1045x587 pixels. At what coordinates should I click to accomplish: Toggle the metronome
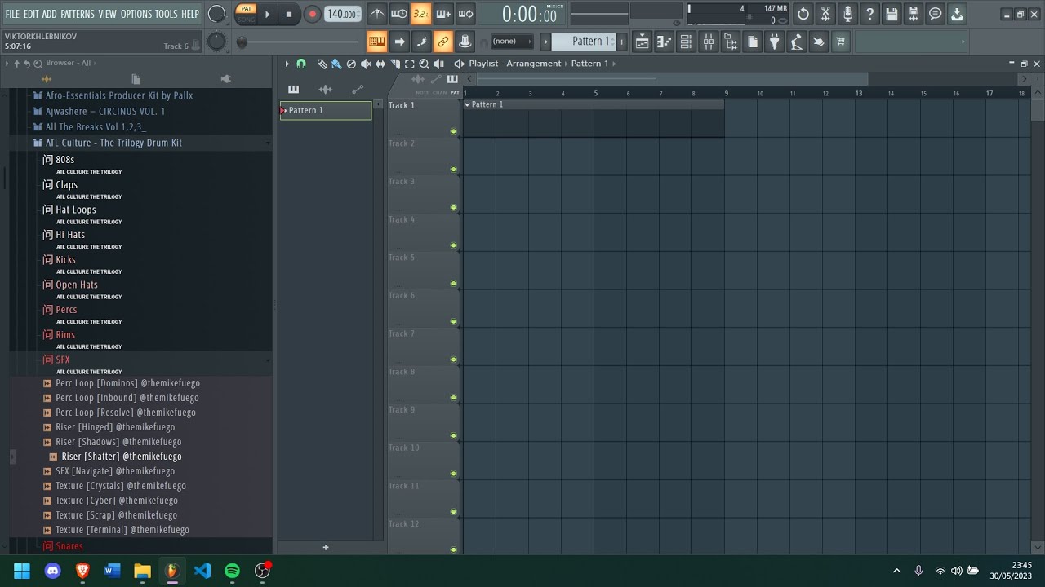pos(377,14)
